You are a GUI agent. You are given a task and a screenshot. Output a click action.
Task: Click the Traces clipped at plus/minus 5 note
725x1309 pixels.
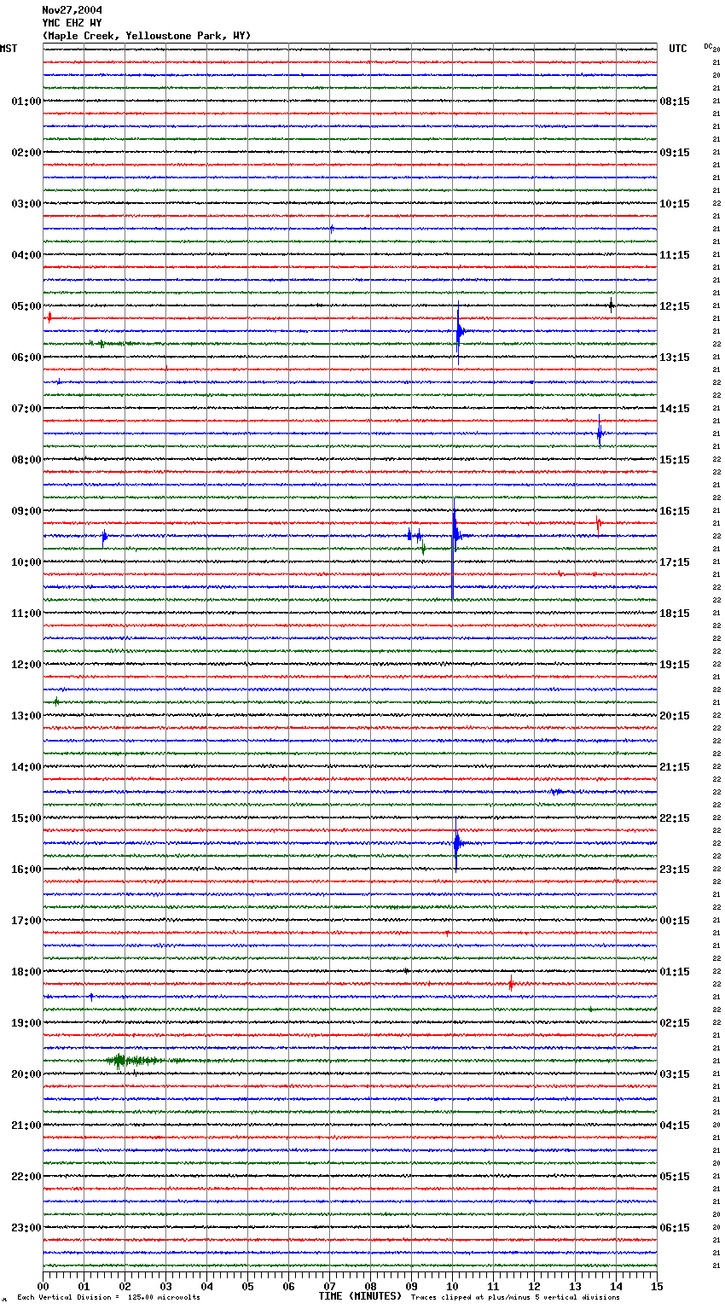[x=515, y=1297]
